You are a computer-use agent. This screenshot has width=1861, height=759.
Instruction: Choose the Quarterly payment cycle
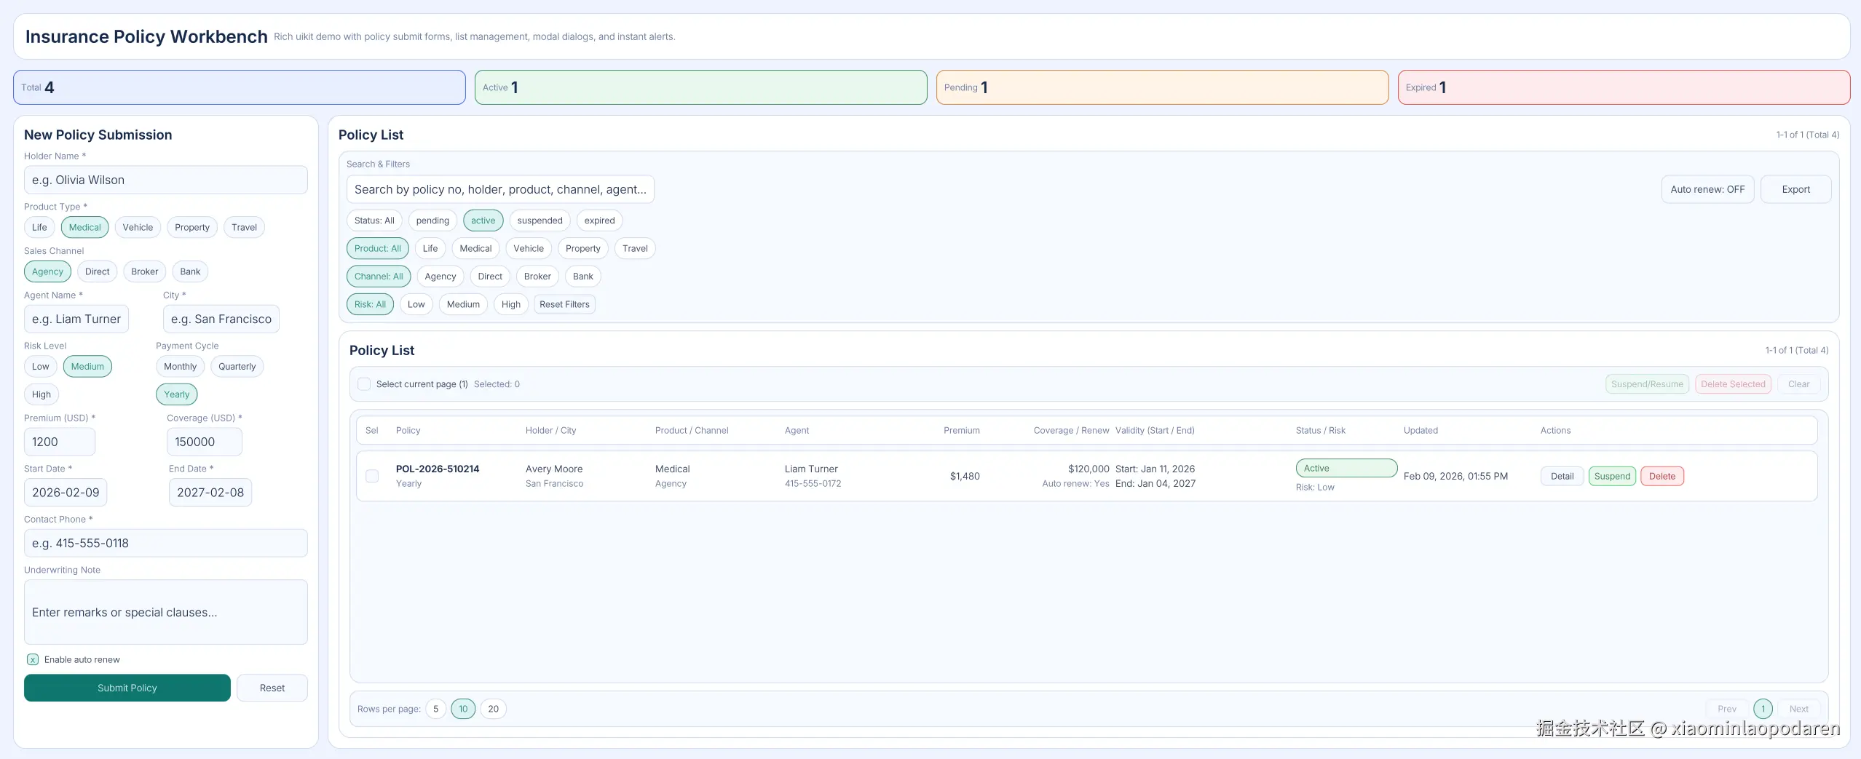click(237, 366)
